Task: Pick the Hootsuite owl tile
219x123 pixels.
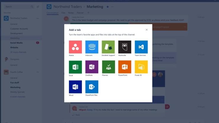Action: (x=125, y=47)
